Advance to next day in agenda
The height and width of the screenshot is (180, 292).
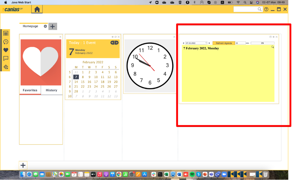[209, 43]
